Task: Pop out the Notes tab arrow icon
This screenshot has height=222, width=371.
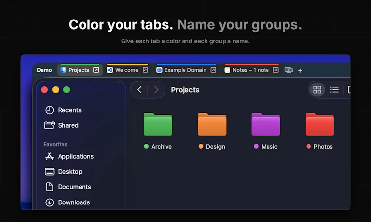Action: pos(276,70)
